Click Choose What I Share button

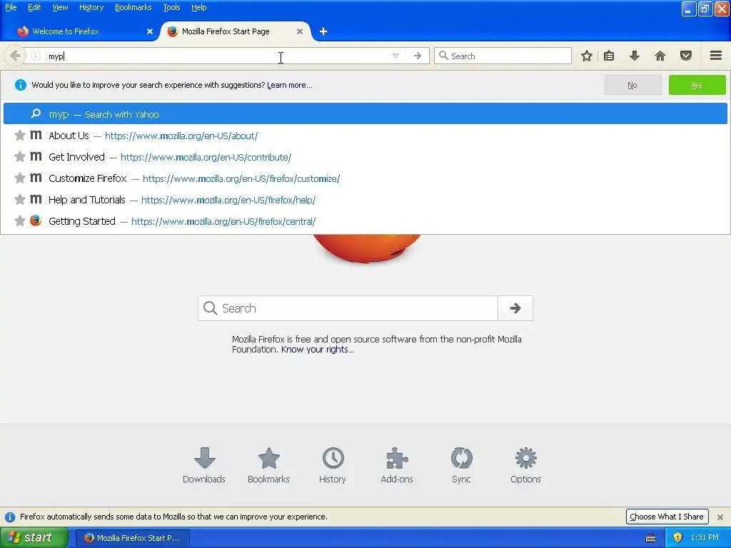pyautogui.click(x=667, y=517)
